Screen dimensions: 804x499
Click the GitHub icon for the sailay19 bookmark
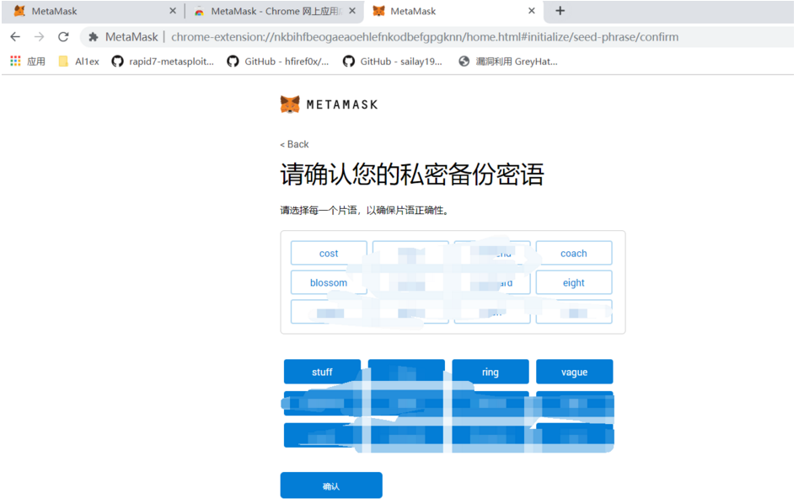(x=349, y=61)
